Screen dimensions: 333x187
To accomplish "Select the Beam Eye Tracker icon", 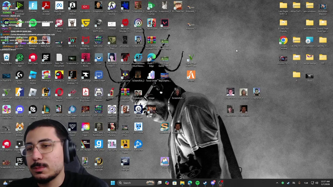I will (112, 112).
